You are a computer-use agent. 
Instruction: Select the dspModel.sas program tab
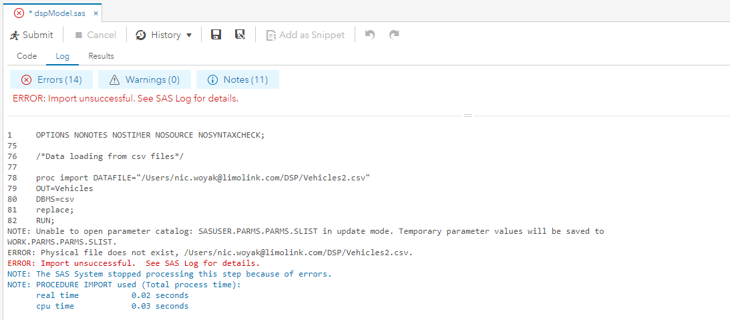click(55, 13)
